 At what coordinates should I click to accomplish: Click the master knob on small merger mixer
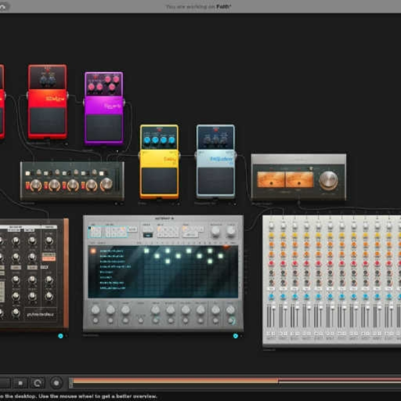click(x=106, y=184)
